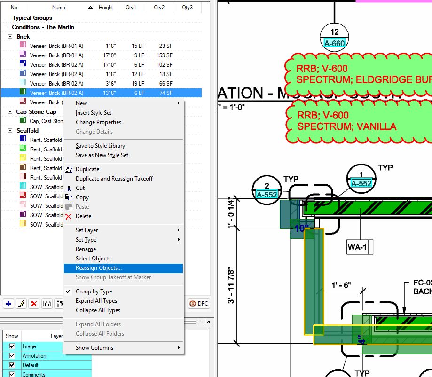
Task: Click the A-660 detail reference tag on drawing
Action: tap(335, 44)
